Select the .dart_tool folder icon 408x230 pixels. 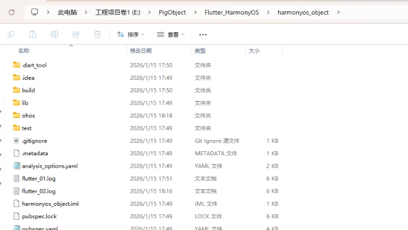(x=16, y=65)
